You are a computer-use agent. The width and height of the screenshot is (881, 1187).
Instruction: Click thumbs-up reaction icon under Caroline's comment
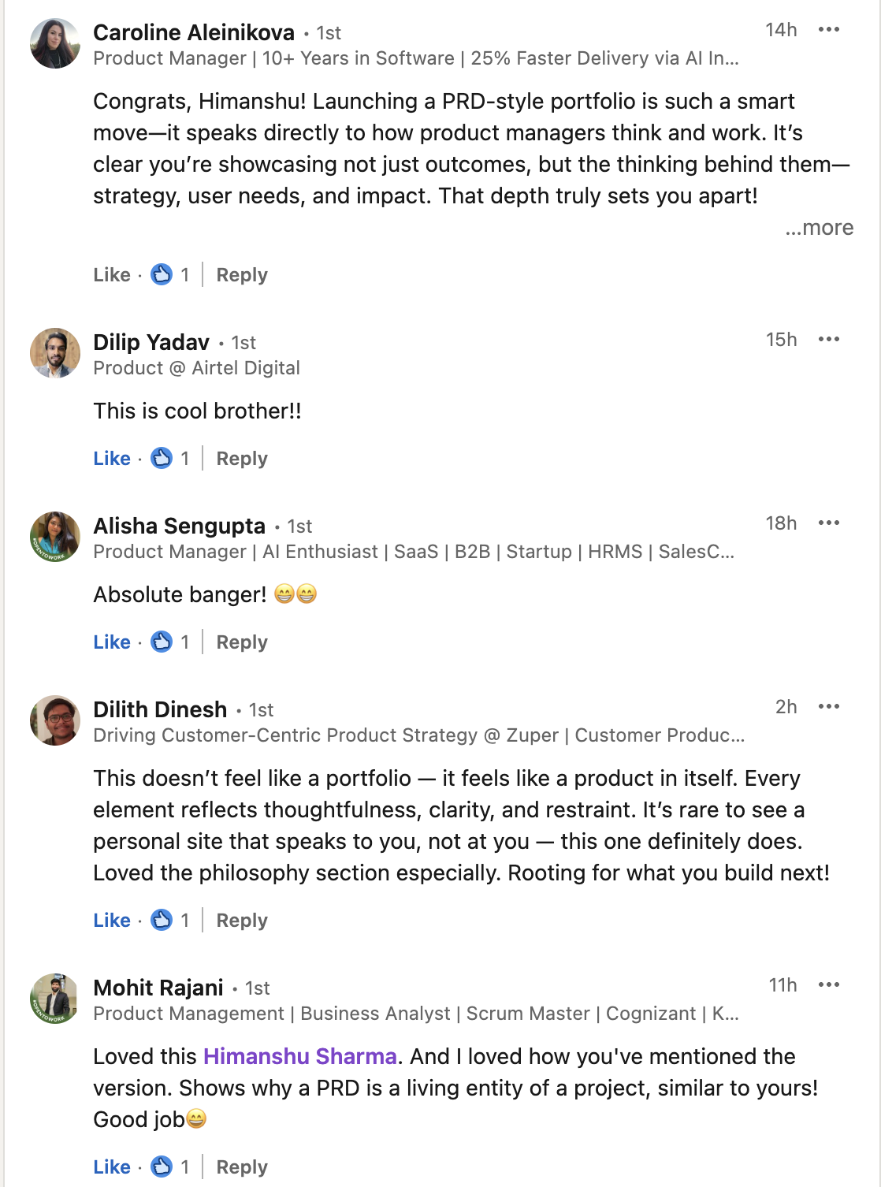pyautogui.click(x=162, y=274)
